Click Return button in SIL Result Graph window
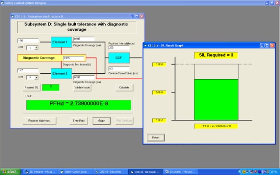 click(x=156, y=138)
